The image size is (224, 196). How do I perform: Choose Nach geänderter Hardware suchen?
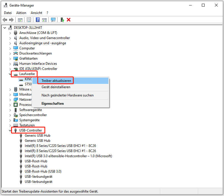click(71, 95)
